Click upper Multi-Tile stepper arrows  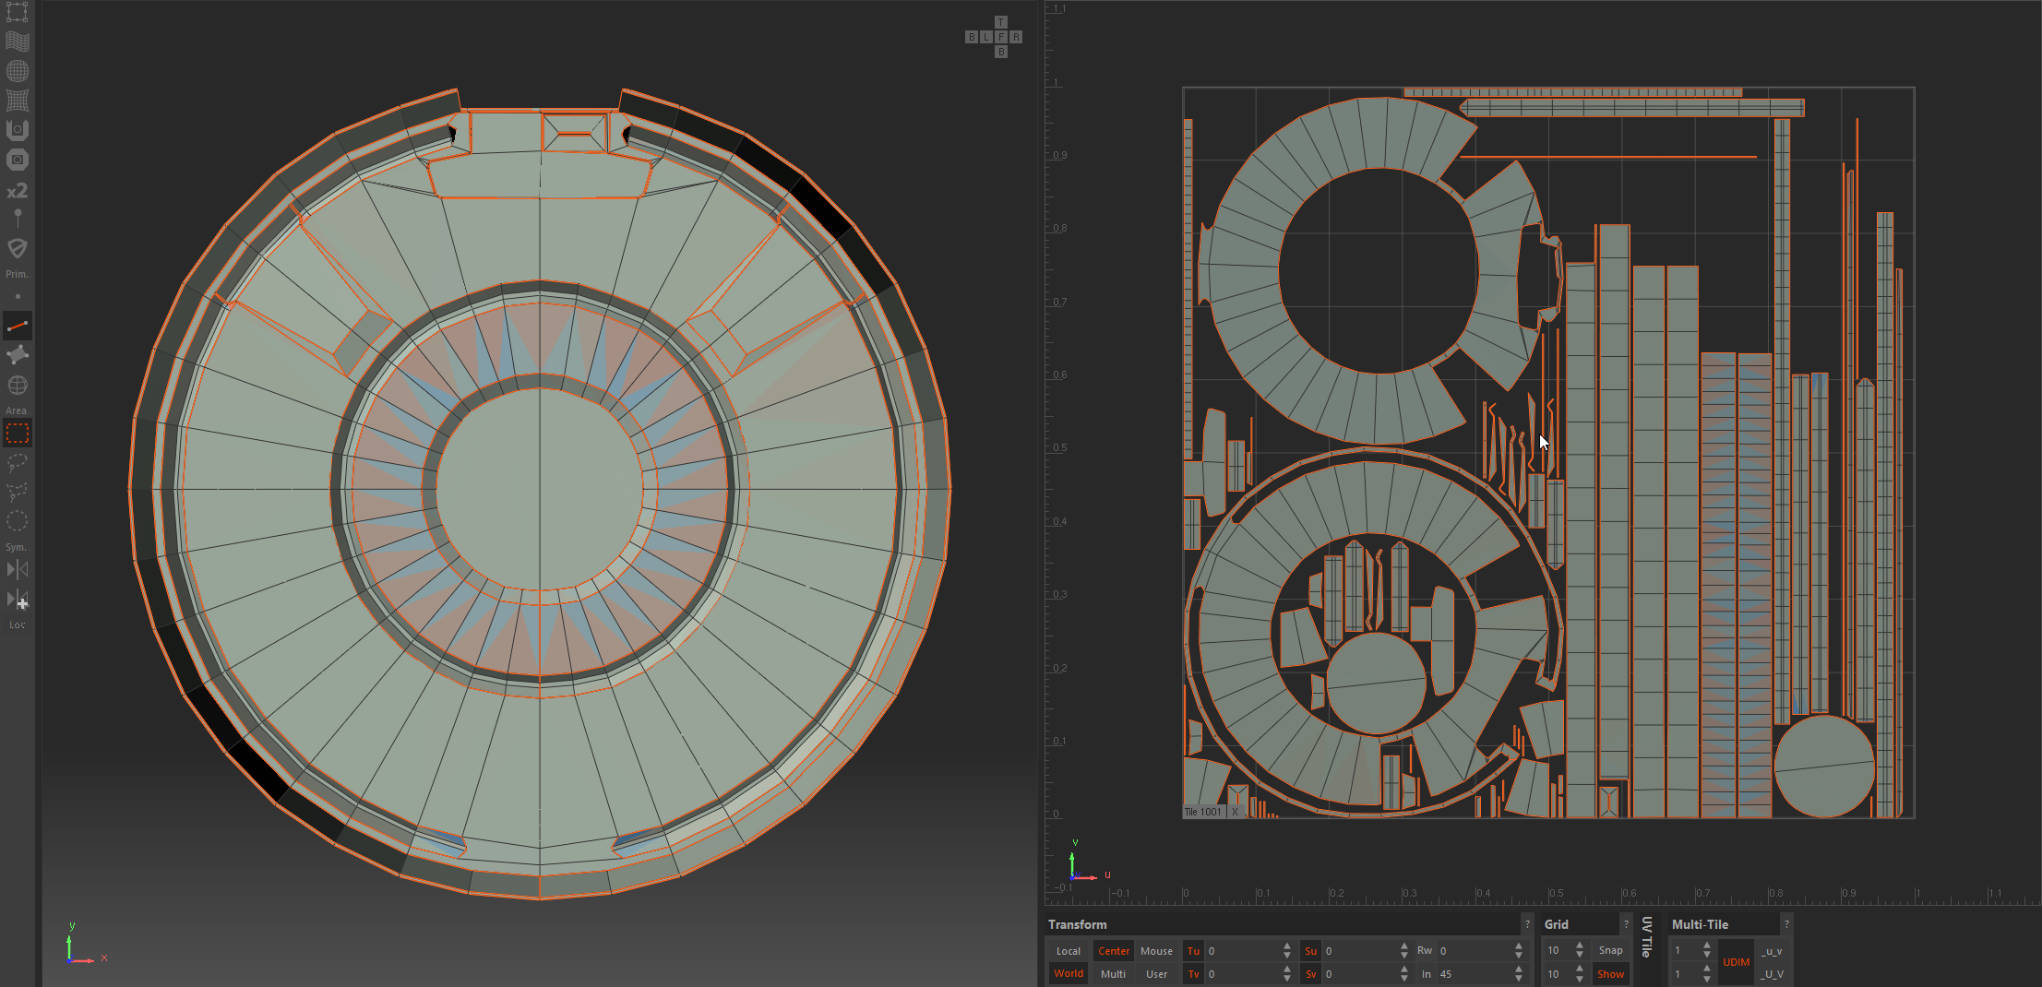tap(1707, 950)
